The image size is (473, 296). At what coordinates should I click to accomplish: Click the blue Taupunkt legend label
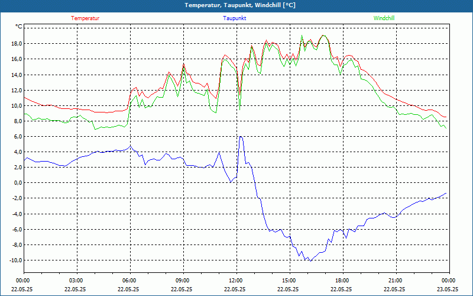coord(234,18)
